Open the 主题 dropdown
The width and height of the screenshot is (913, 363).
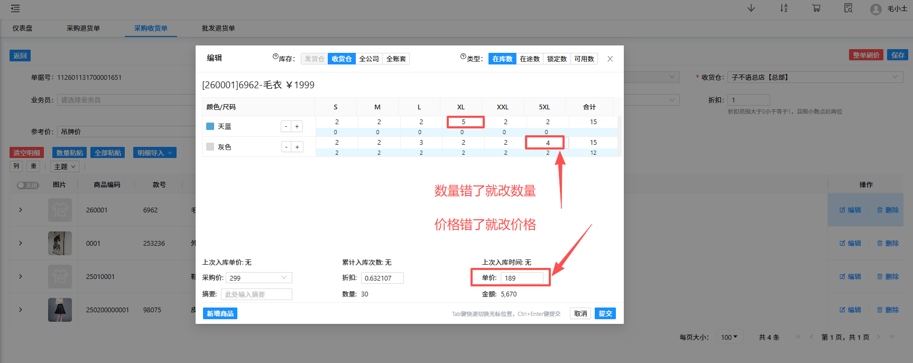64,166
